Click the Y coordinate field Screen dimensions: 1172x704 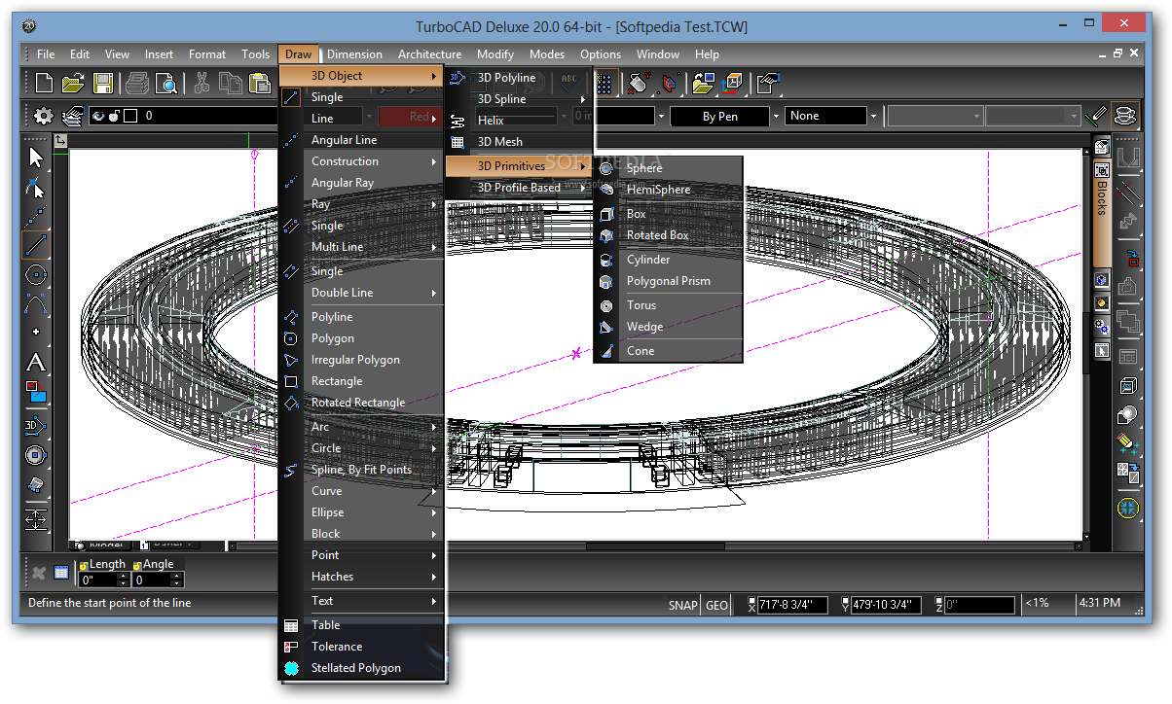[x=886, y=605]
